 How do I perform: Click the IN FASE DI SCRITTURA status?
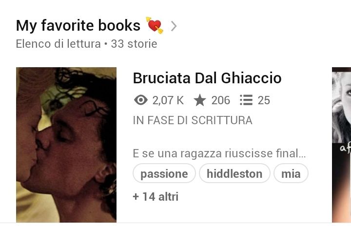(x=193, y=120)
